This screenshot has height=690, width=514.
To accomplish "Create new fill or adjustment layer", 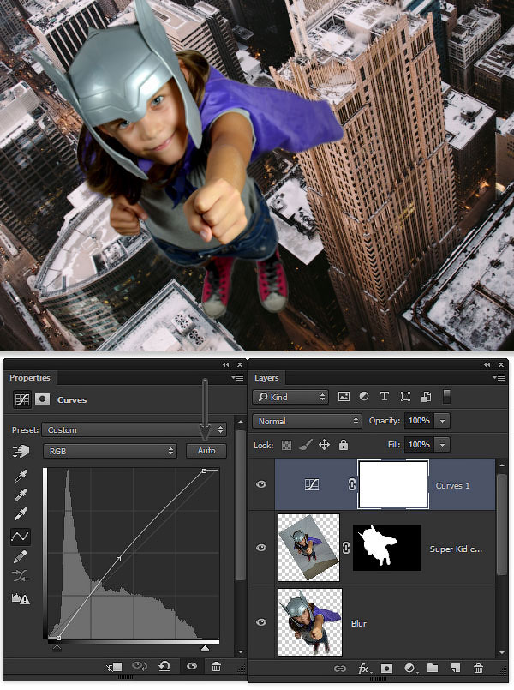I will point(409,669).
